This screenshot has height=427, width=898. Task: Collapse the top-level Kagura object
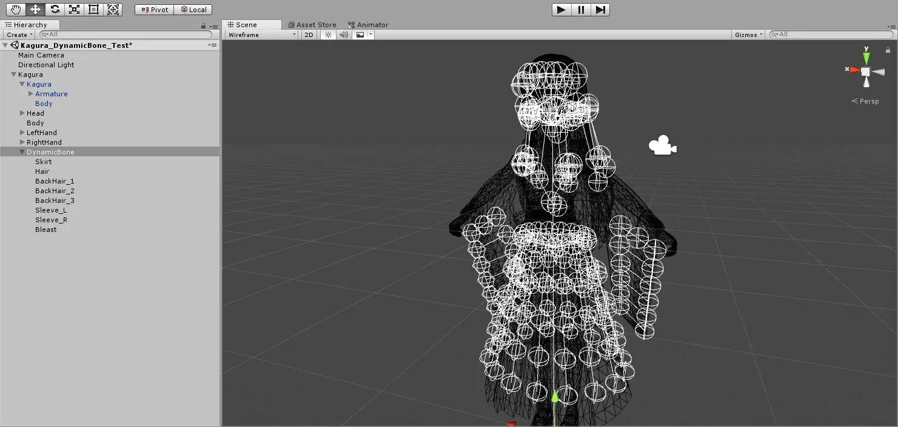click(x=13, y=74)
